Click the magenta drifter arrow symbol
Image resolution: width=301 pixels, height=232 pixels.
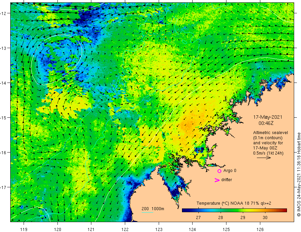pos(217,180)
